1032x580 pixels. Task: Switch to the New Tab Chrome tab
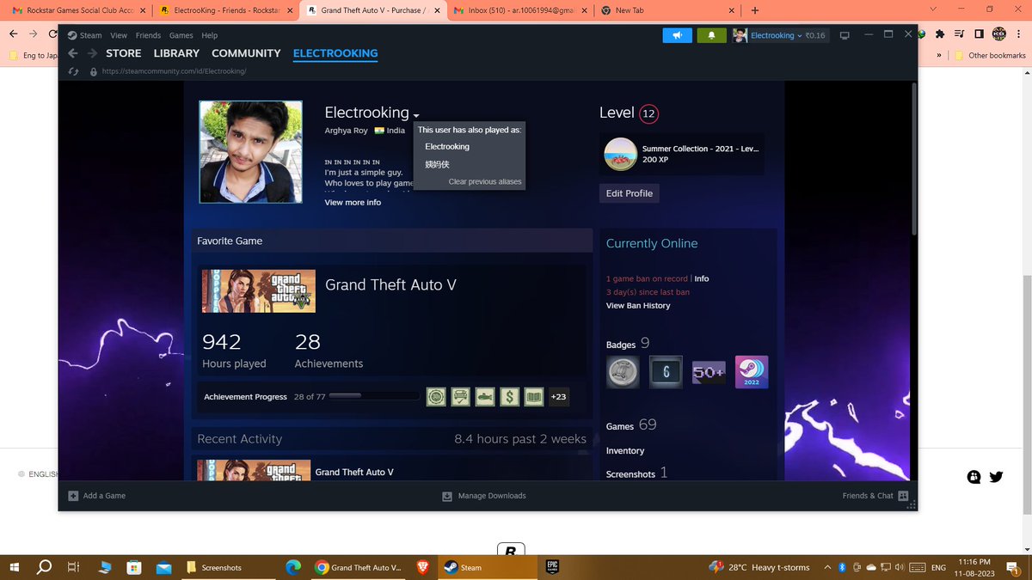pyautogui.click(x=667, y=10)
